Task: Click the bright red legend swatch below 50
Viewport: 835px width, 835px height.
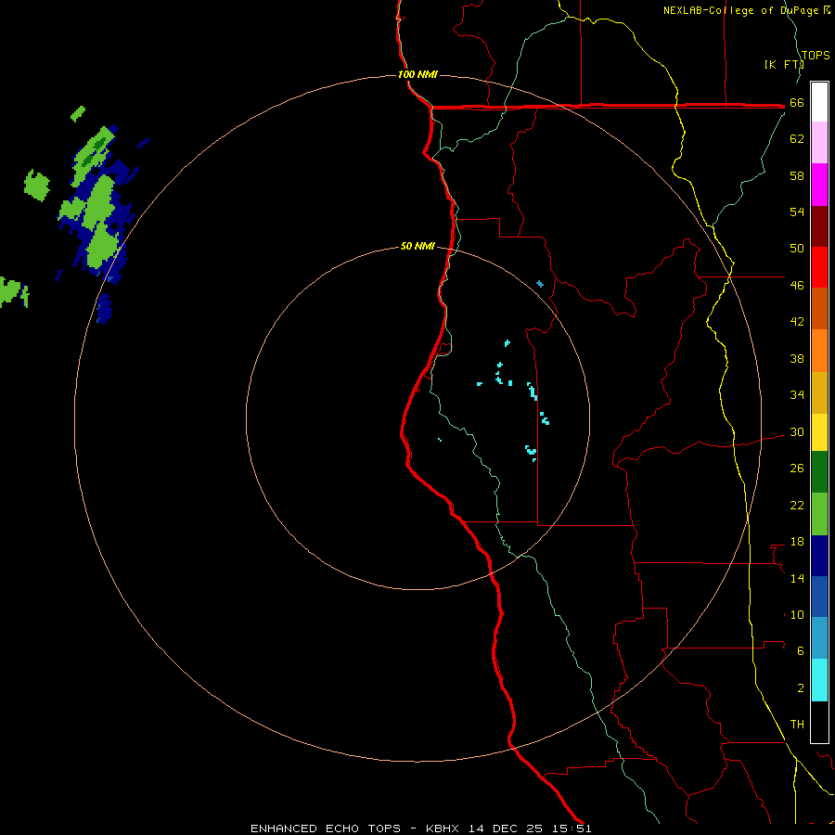Action: 819,267
